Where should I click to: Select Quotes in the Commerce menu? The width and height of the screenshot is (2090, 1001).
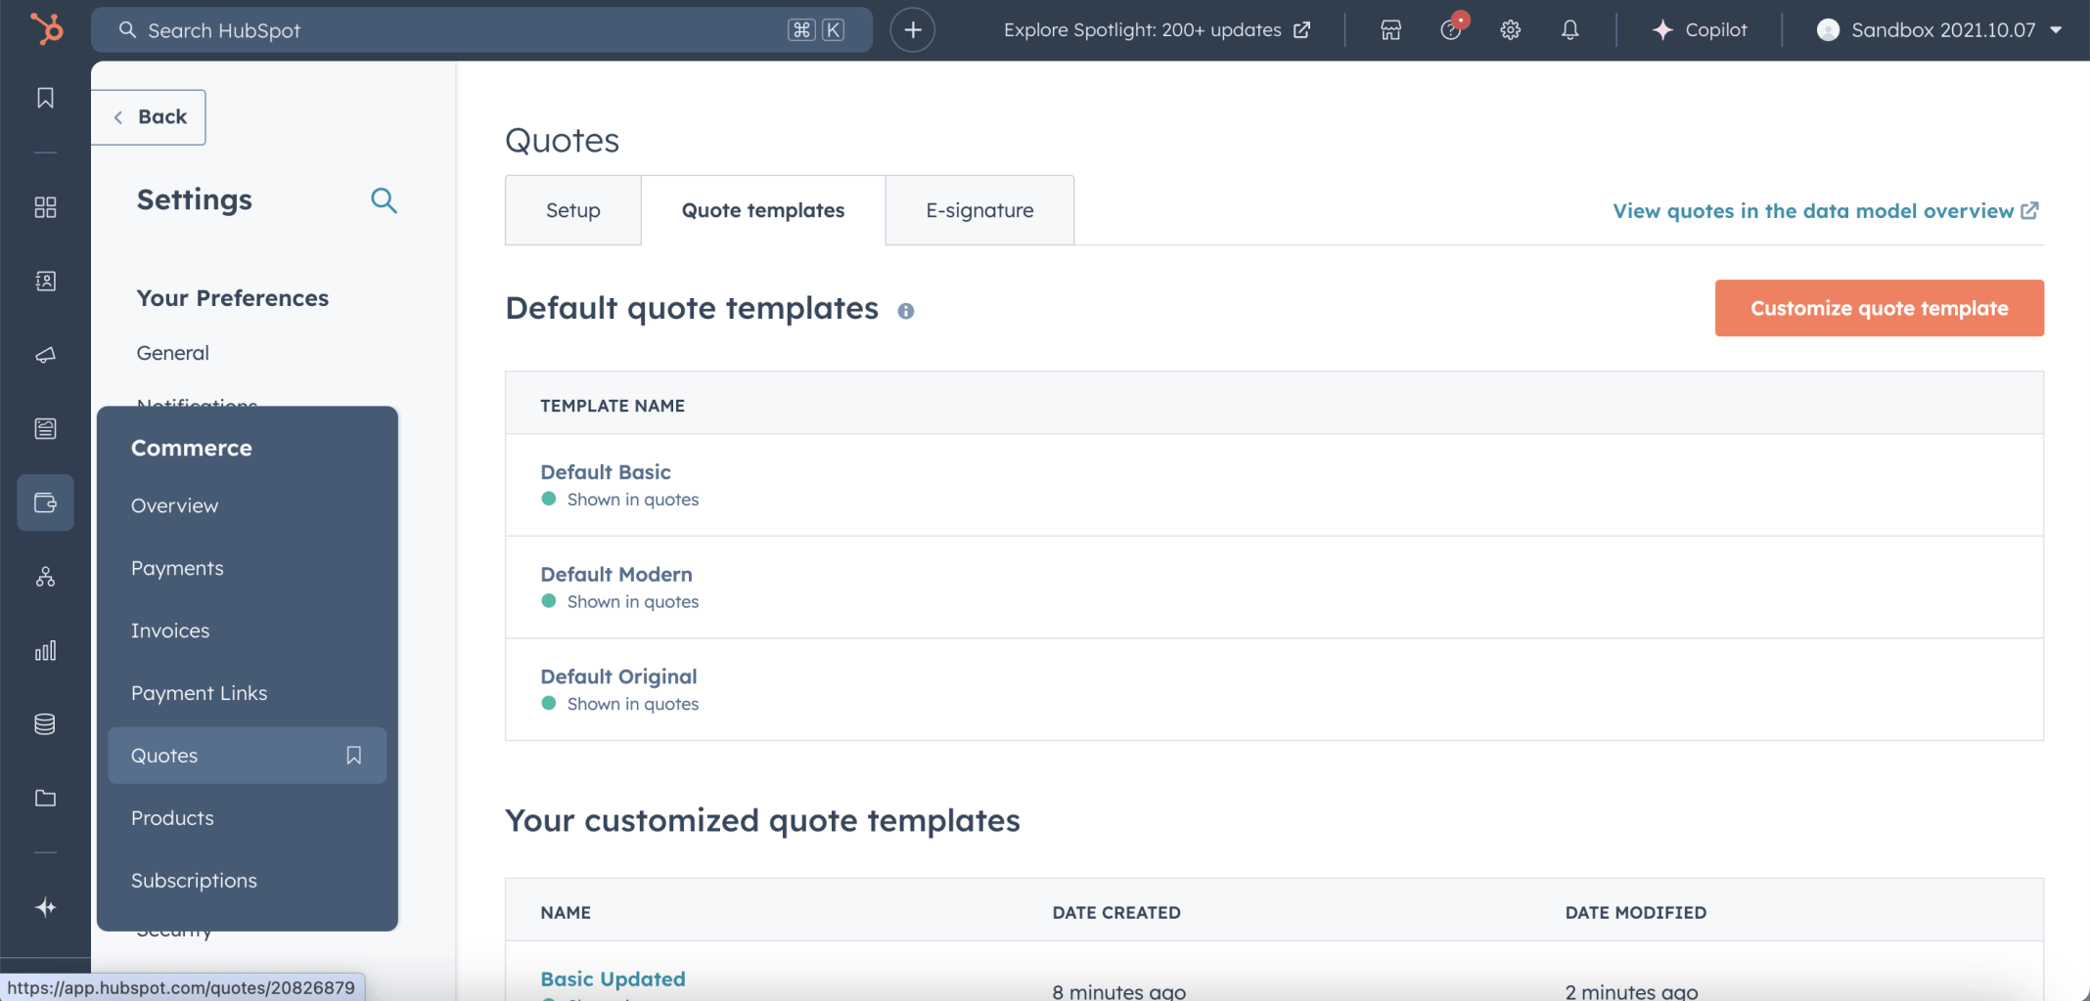coord(247,756)
